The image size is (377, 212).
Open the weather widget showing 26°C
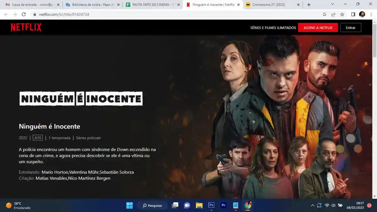pyautogui.click(x=18, y=205)
